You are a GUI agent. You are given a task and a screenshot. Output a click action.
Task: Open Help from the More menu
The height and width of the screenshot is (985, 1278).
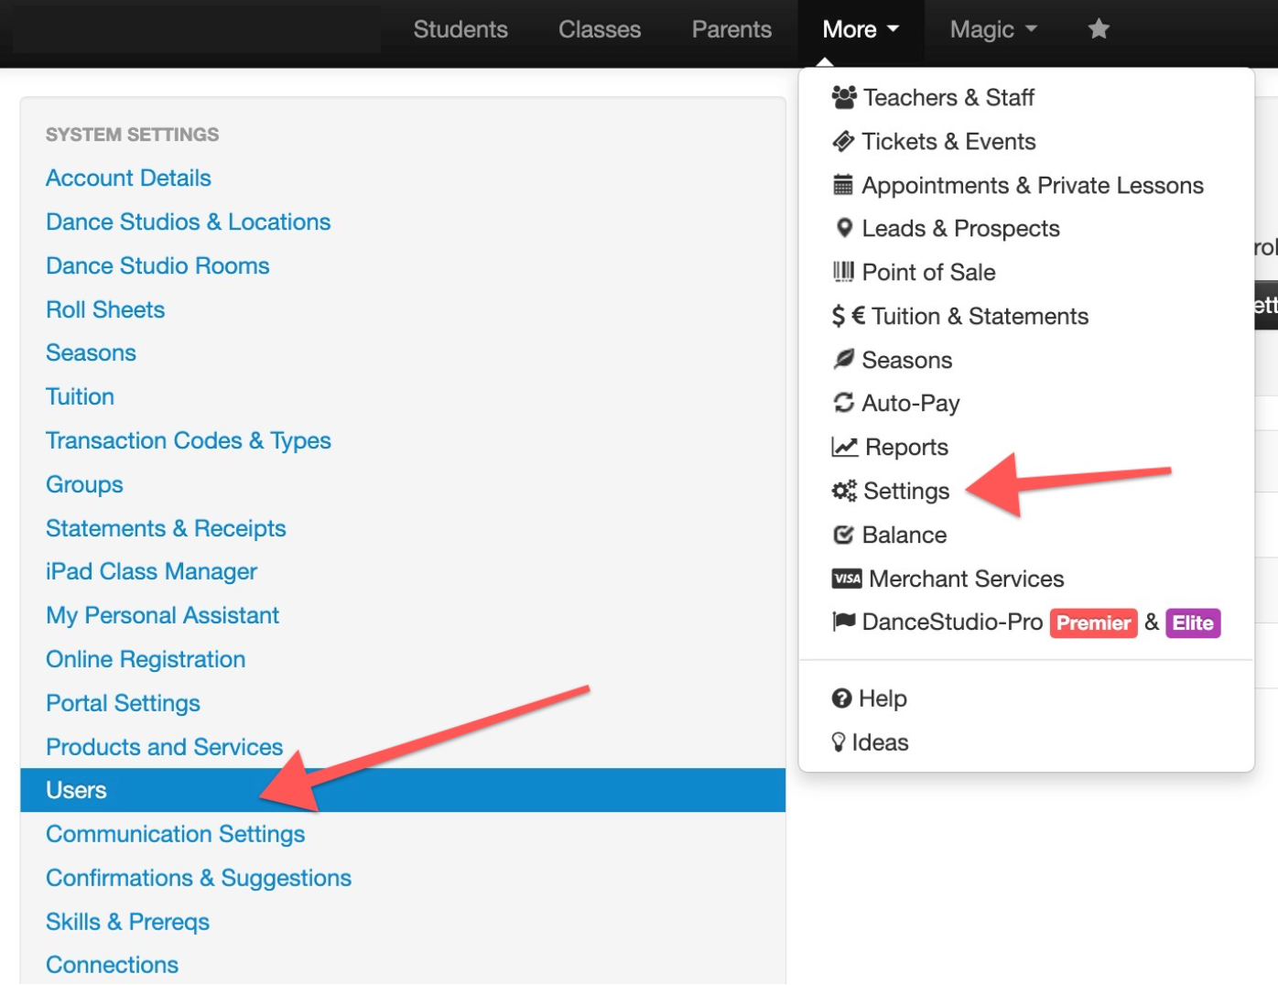click(883, 698)
